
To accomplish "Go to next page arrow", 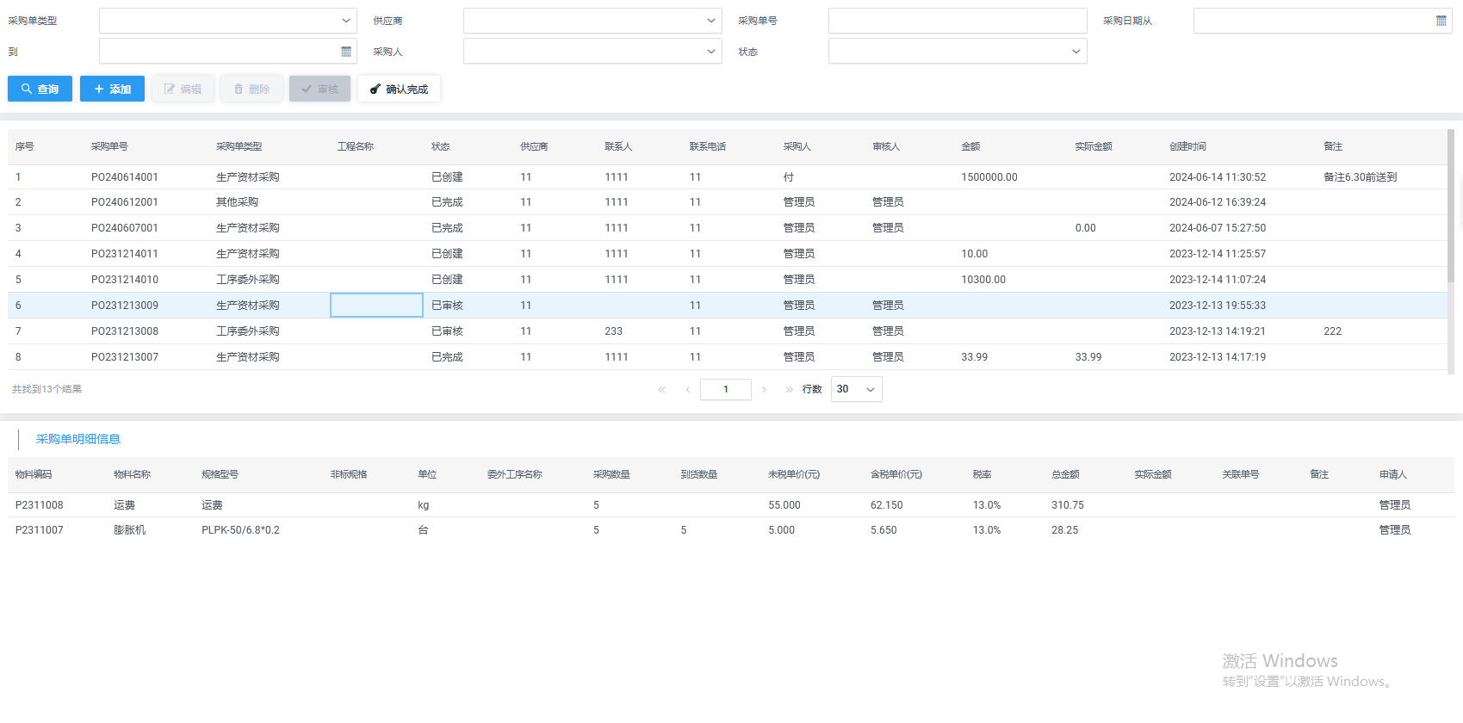I will pyautogui.click(x=764, y=389).
